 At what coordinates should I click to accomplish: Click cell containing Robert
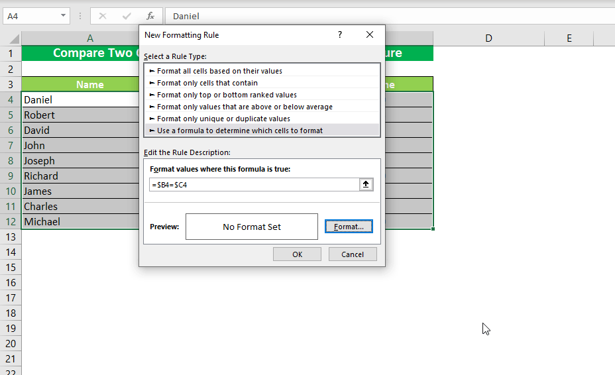pos(80,115)
